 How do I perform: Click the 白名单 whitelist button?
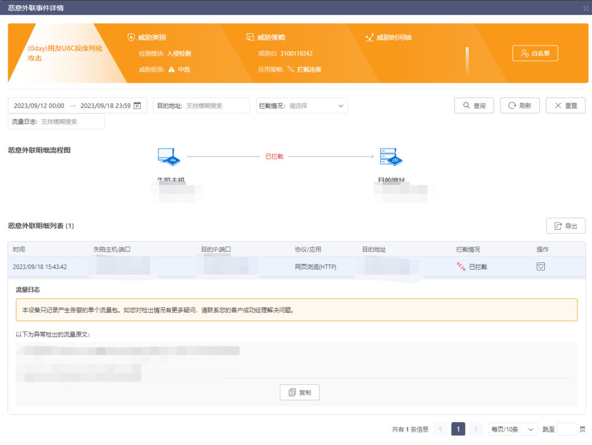pyautogui.click(x=535, y=53)
